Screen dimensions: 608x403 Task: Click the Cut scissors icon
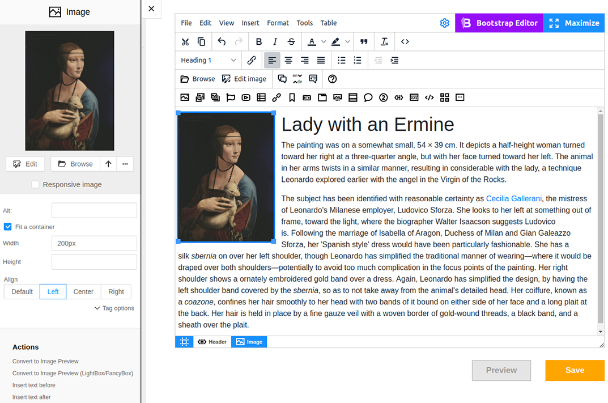(x=185, y=41)
